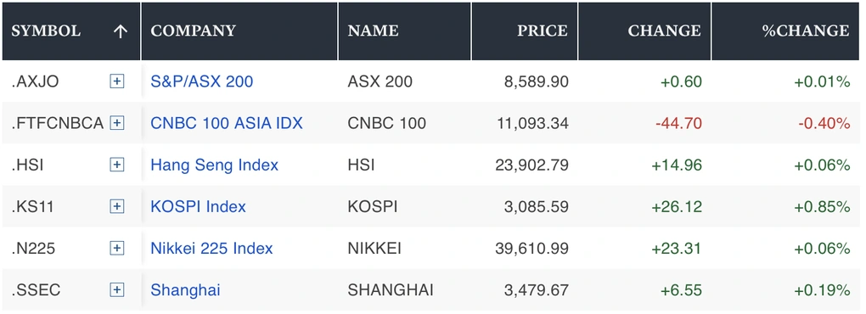
Task: Open the KOSPI Index link
Action: 198,206
